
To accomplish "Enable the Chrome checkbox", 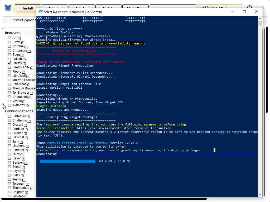I will tap(9, 46).
